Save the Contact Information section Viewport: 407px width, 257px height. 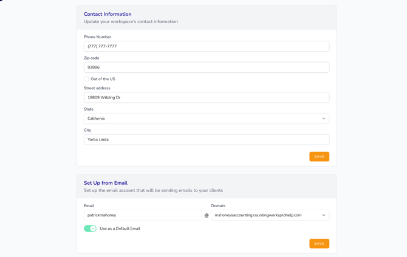click(319, 157)
